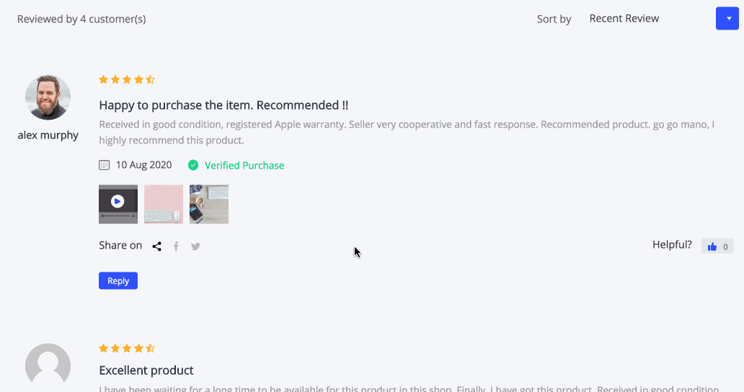The height and width of the screenshot is (392, 744).
Task: Share the review via Twitter bird icon
Action: (x=195, y=246)
